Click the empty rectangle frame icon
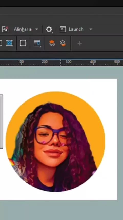 coord(23,43)
